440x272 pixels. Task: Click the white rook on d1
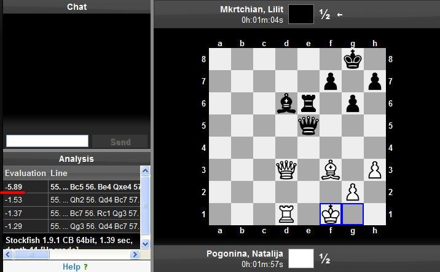[x=286, y=214]
